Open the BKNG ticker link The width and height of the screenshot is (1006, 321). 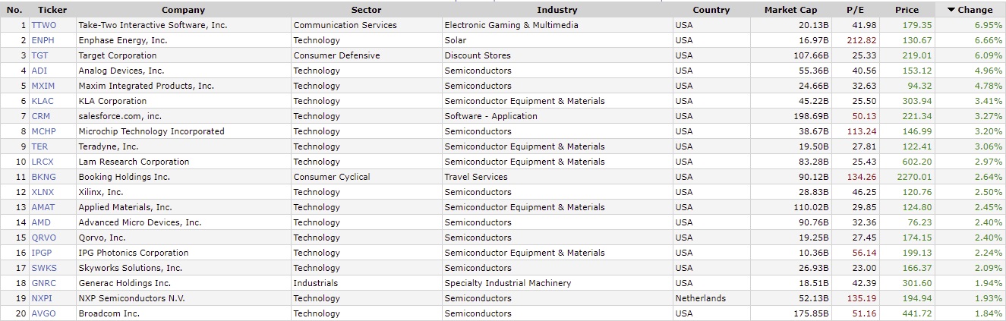[x=44, y=177]
